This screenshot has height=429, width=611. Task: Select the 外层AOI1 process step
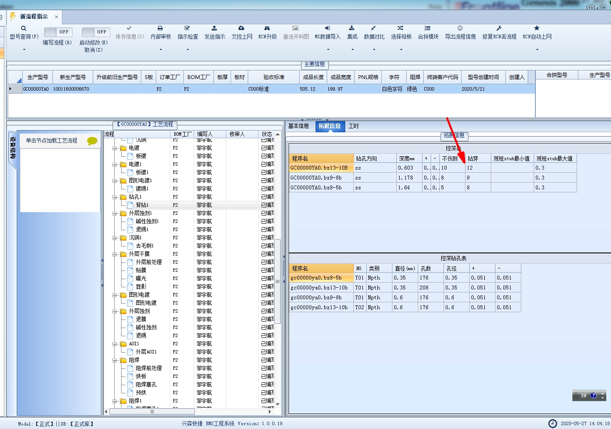(146, 352)
